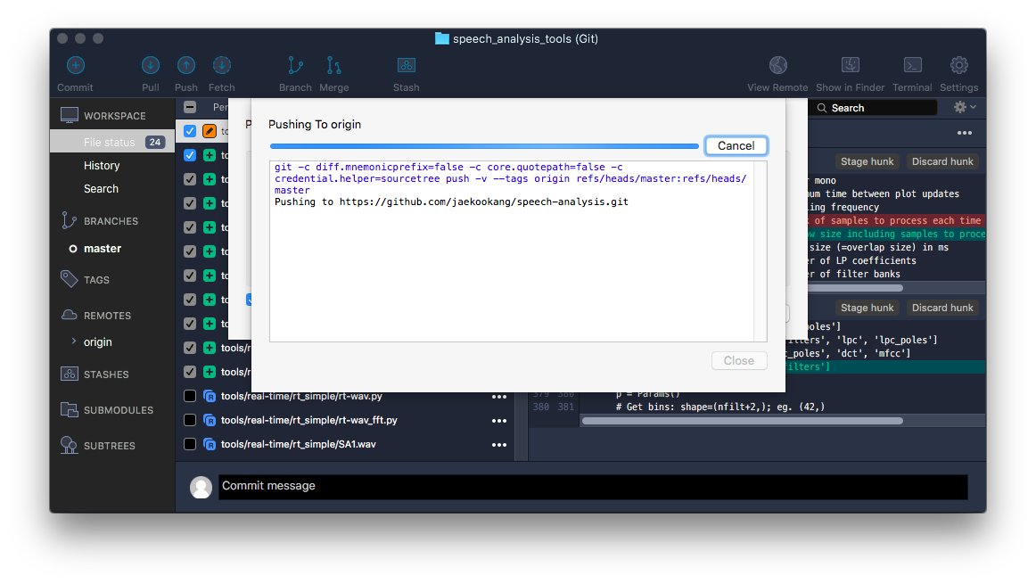Screen dimensions: 1036x584
Task: Click the Branches icon in sidebar
Action: pos(69,220)
